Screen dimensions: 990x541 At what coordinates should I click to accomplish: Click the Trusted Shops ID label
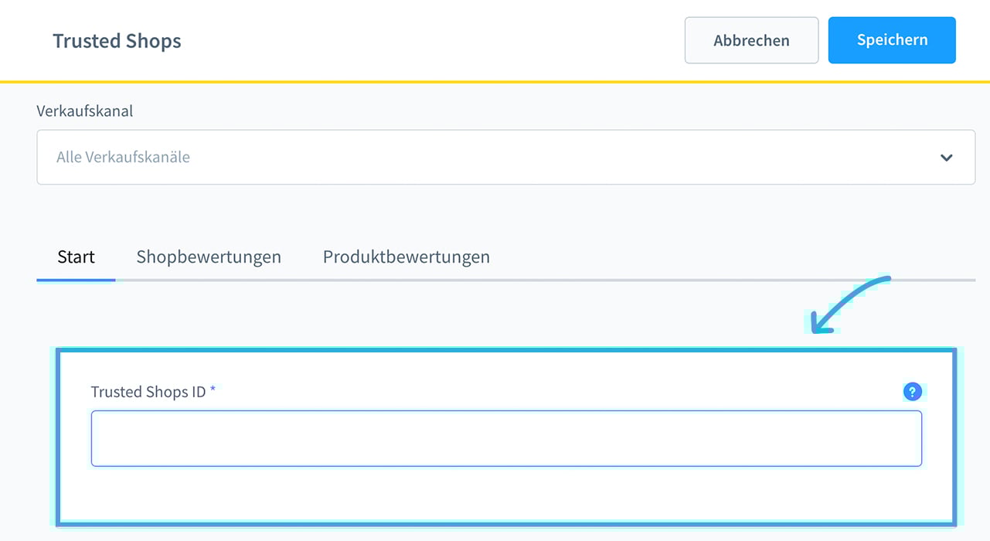[148, 392]
